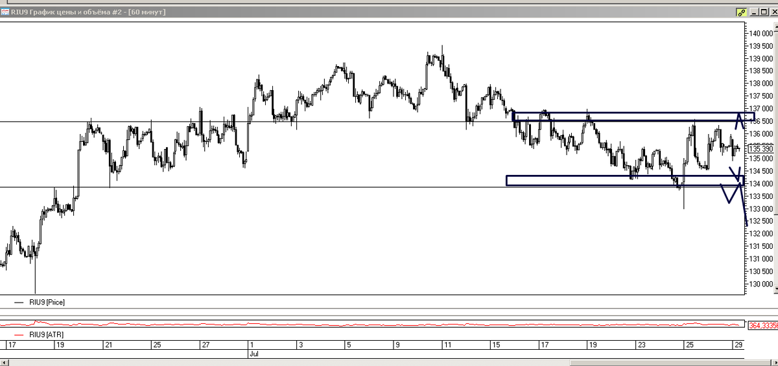This screenshot has width=778, height=366.
Task: Maximize the RIU9 chart window
Action: pos(763,12)
